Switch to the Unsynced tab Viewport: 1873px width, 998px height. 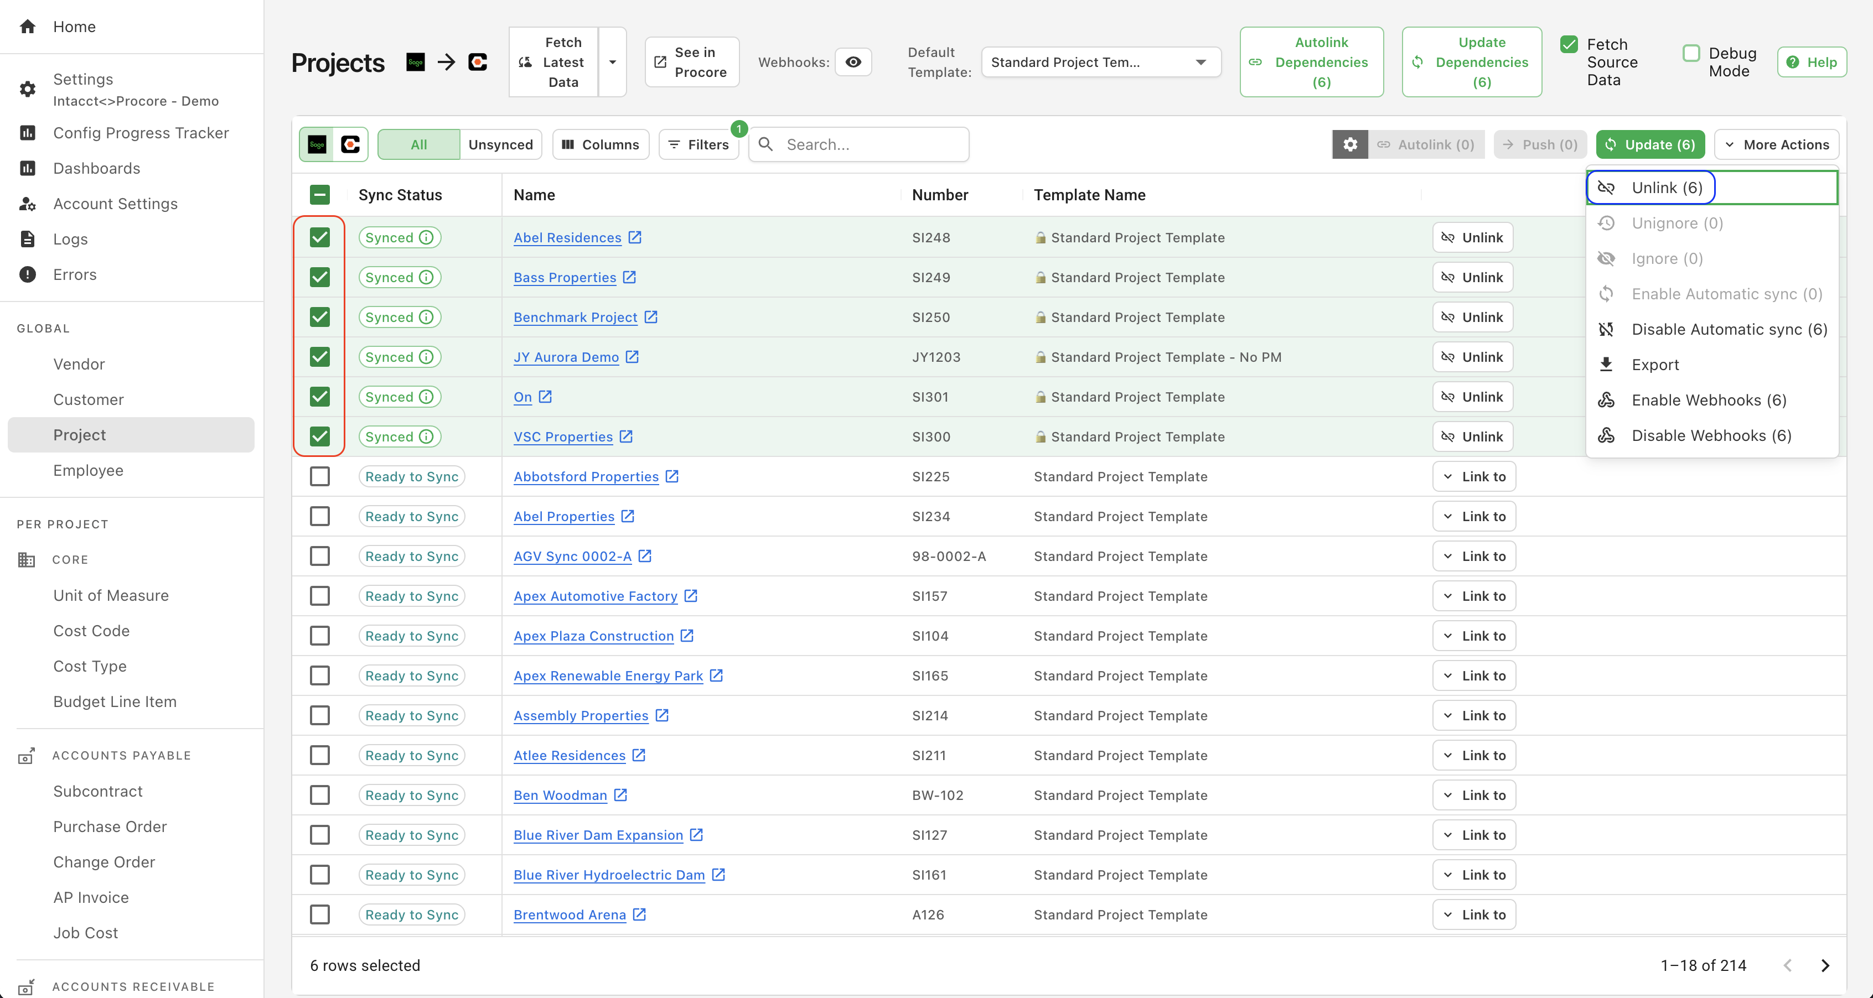500,144
